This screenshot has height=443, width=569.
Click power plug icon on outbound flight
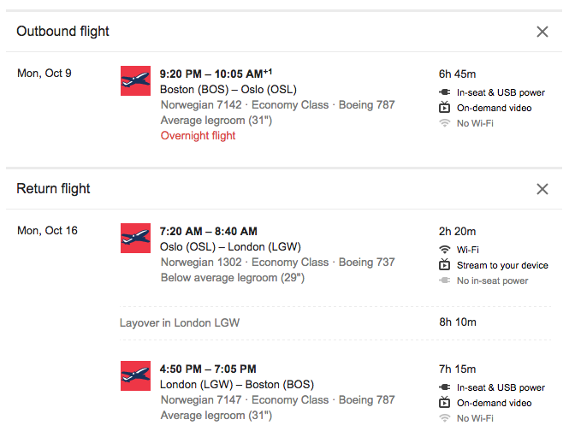point(444,92)
